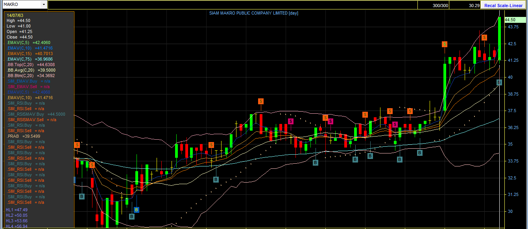Screen dimensions: 528x229
Task: Select the .PRAB =39.5499 row
Action: (24, 136)
